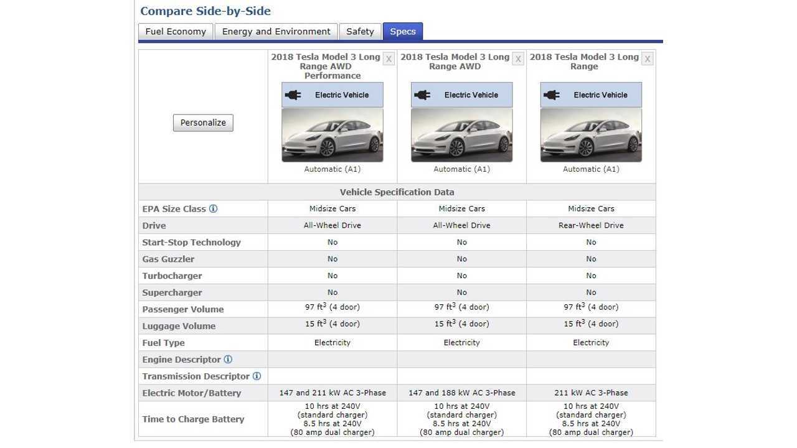Click plug icon in rear-wheel Long Range column
The image size is (797, 448).
click(552, 95)
